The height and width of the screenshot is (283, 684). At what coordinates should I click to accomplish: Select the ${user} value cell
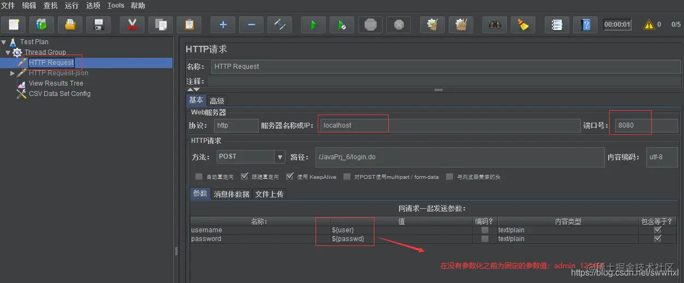pos(402,230)
